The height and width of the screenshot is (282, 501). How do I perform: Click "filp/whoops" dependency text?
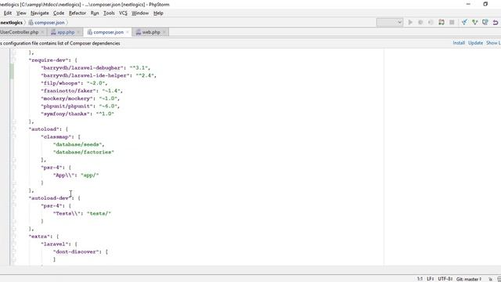tap(61, 83)
